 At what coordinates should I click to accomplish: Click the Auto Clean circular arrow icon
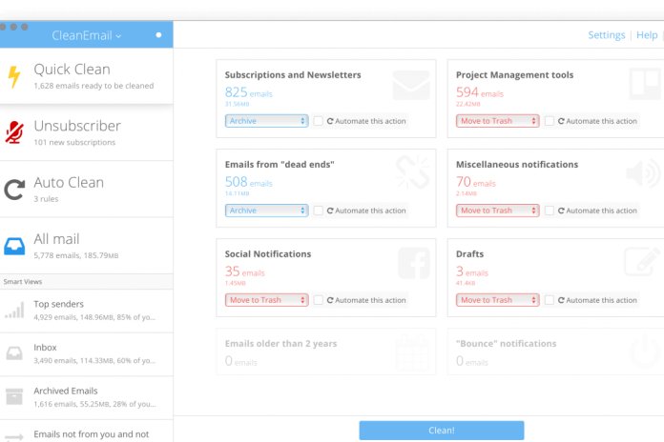pyautogui.click(x=14, y=190)
